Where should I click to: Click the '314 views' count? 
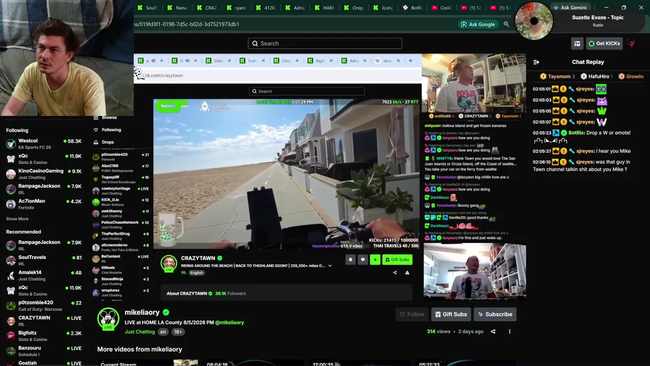pos(439,331)
